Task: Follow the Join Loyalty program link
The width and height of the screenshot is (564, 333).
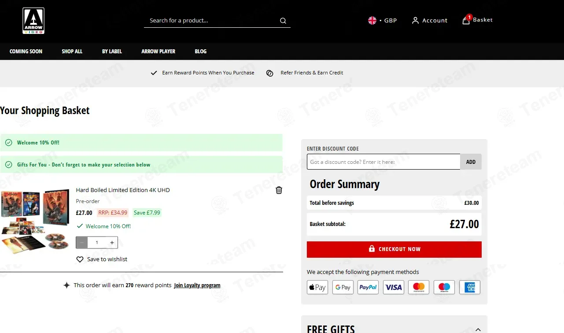Action: coord(197,285)
